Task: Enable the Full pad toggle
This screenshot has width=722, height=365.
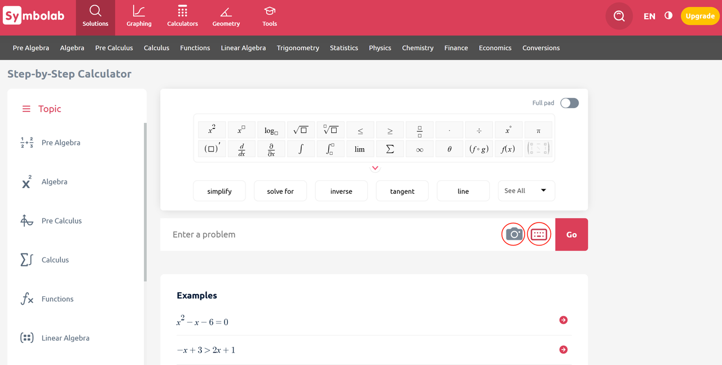Action: coord(569,103)
